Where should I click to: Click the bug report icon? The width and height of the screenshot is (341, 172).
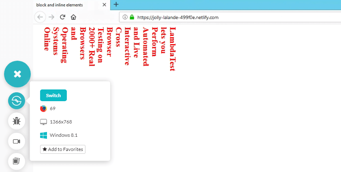click(x=17, y=121)
